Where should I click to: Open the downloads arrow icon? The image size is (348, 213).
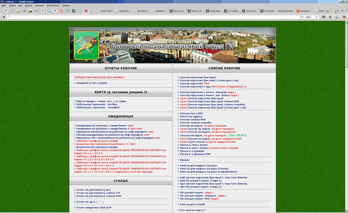(x=330, y=17)
